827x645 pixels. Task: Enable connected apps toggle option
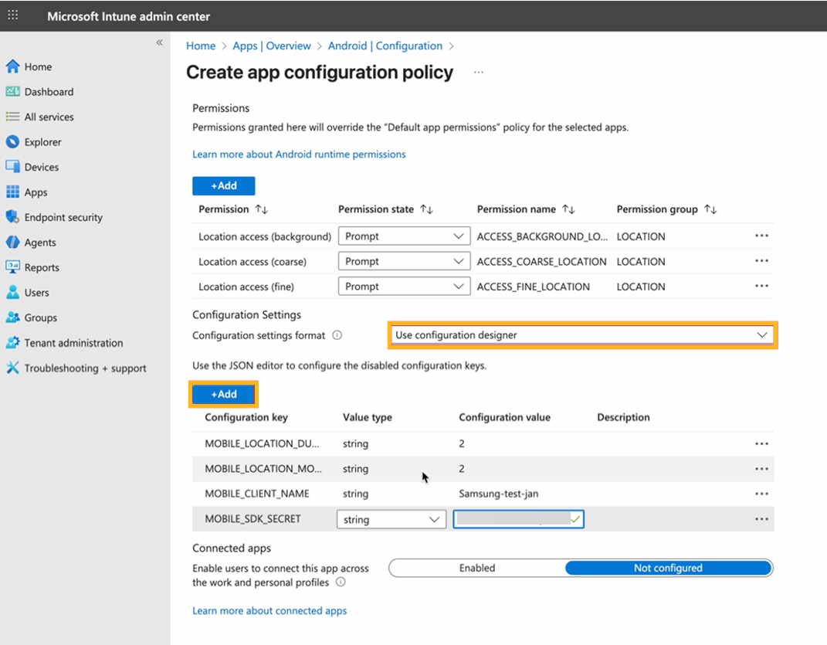point(477,568)
